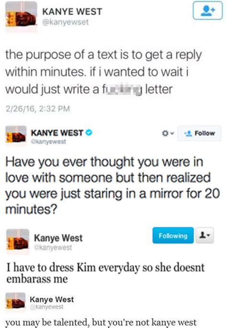Click the Kanye West name on third tweet

pyautogui.click(x=58, y=238)
